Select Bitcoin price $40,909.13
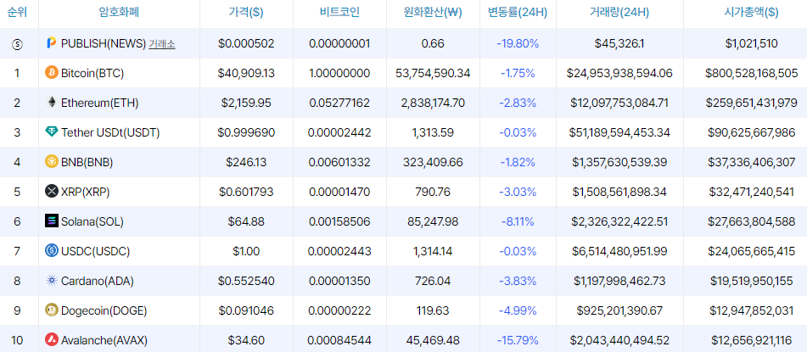Image resolution: width=807 pixels, height=352 pixels. [x=246, y=73]
